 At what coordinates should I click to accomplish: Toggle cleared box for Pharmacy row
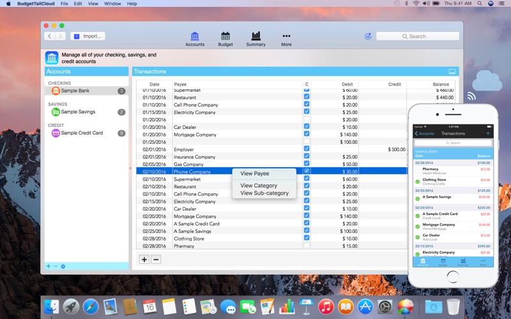[x=307, y=246]
